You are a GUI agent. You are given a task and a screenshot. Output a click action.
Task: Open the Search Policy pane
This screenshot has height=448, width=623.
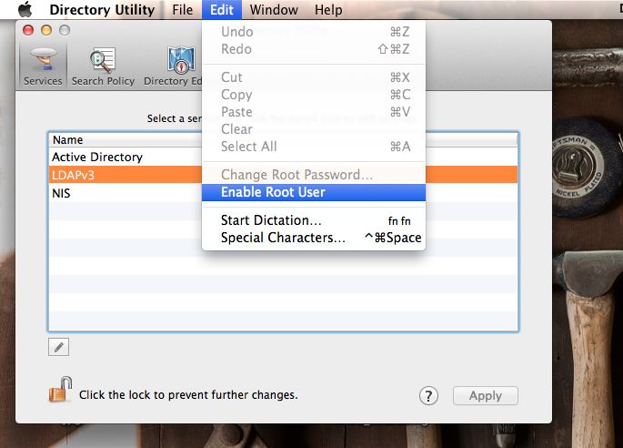[x=103, y=66]
